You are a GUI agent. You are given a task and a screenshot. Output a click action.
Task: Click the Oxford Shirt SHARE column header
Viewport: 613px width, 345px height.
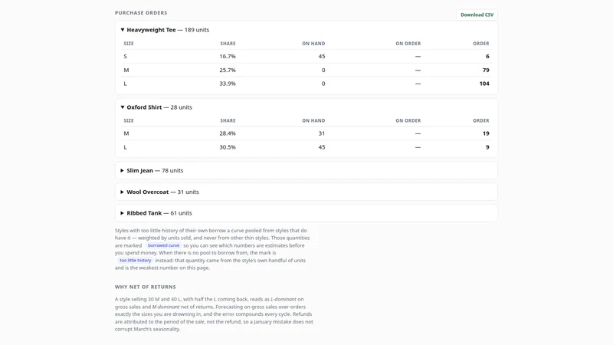(x=228, y=121)
